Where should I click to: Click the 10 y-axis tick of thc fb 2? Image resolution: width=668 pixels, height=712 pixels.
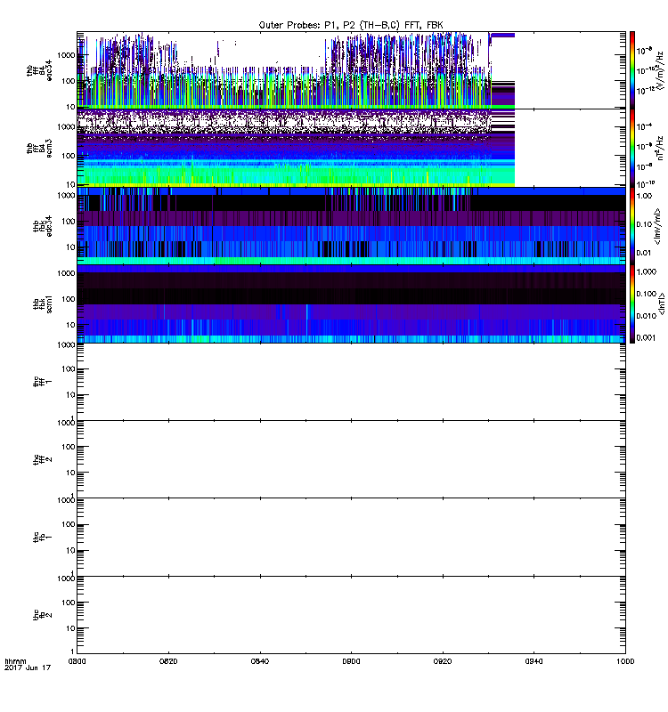point(70,628)
